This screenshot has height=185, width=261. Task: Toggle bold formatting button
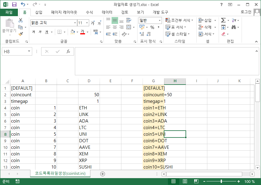pos(33,32)
